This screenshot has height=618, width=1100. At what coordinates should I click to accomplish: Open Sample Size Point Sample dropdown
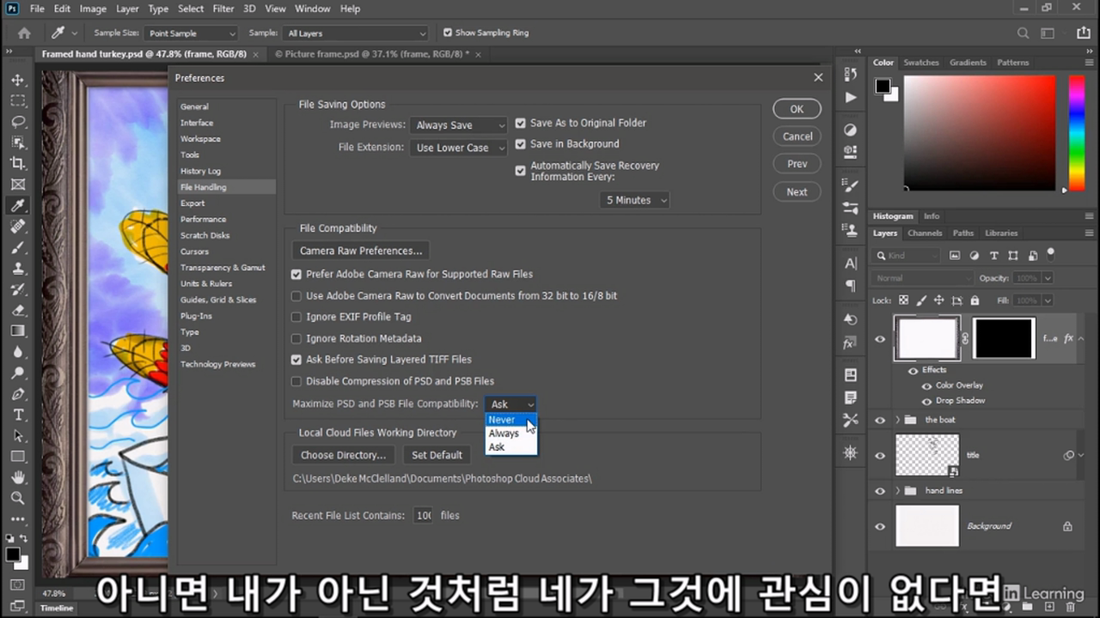191,33
